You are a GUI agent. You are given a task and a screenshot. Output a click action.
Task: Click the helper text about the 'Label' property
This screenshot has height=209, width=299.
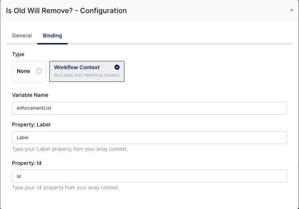(x=70, y=149)
